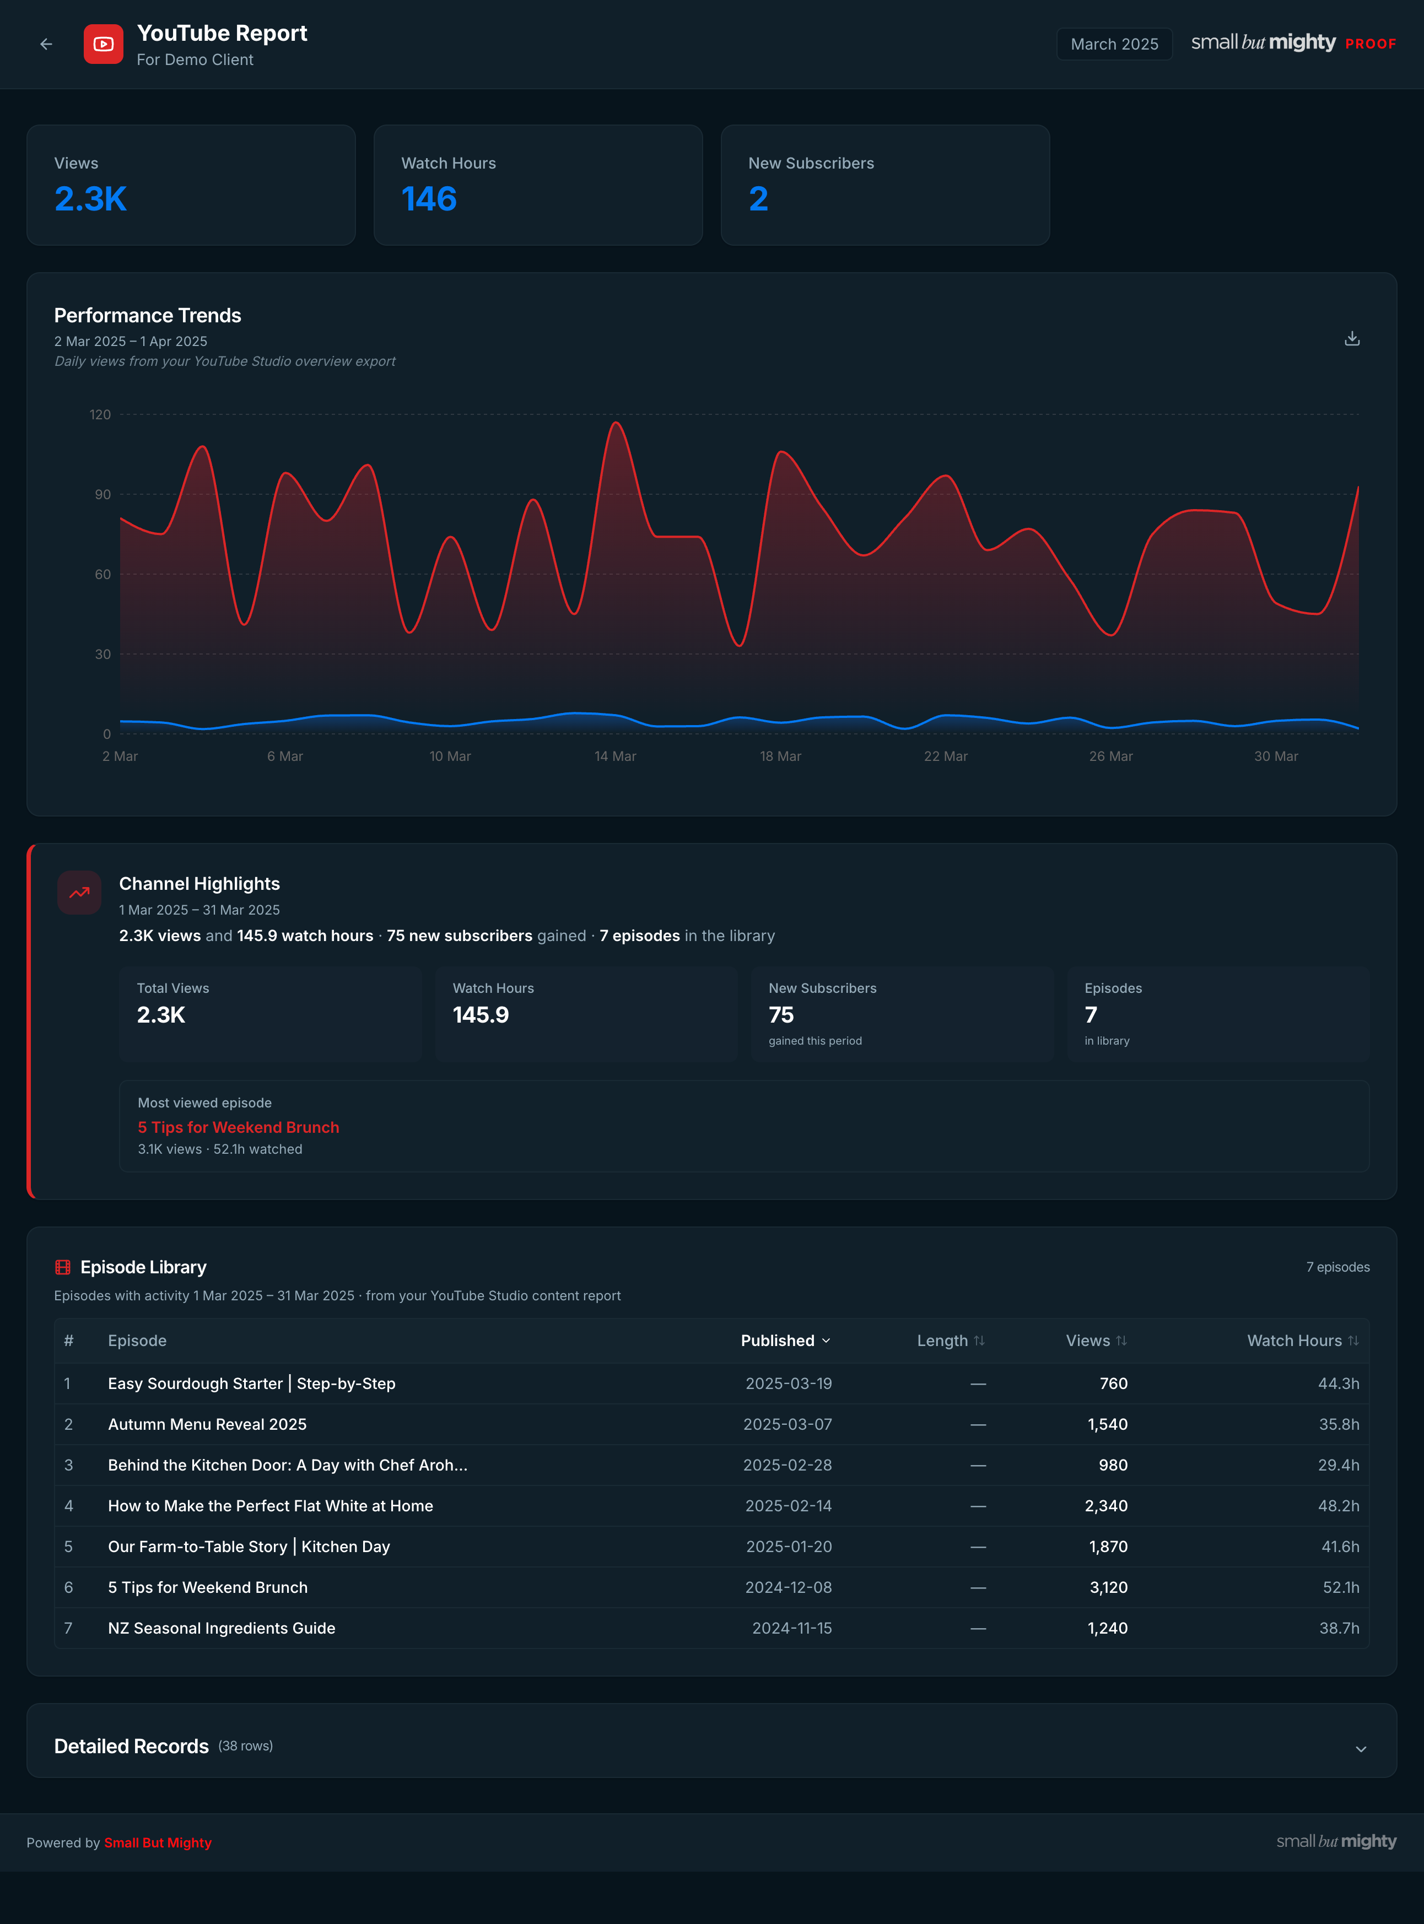Click Our Farm-to-Table Story episode
The image size is (1424, 1924).
click(248, 1547)
